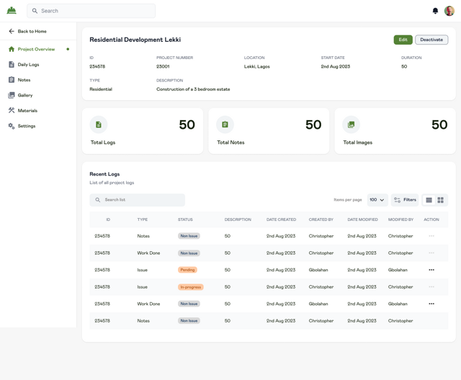Switch to list view layout
The image size is (461, 380).
click(x=429, y=200)
